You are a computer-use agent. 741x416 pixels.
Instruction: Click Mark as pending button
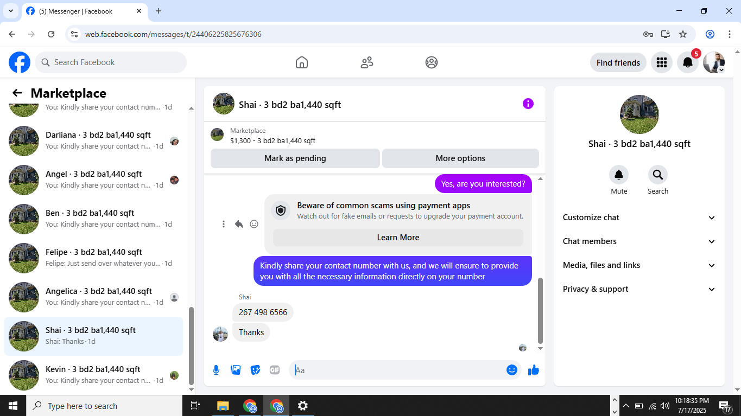295,158
